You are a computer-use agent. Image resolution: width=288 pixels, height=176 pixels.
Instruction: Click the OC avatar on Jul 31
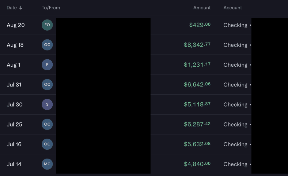(47, 85)
